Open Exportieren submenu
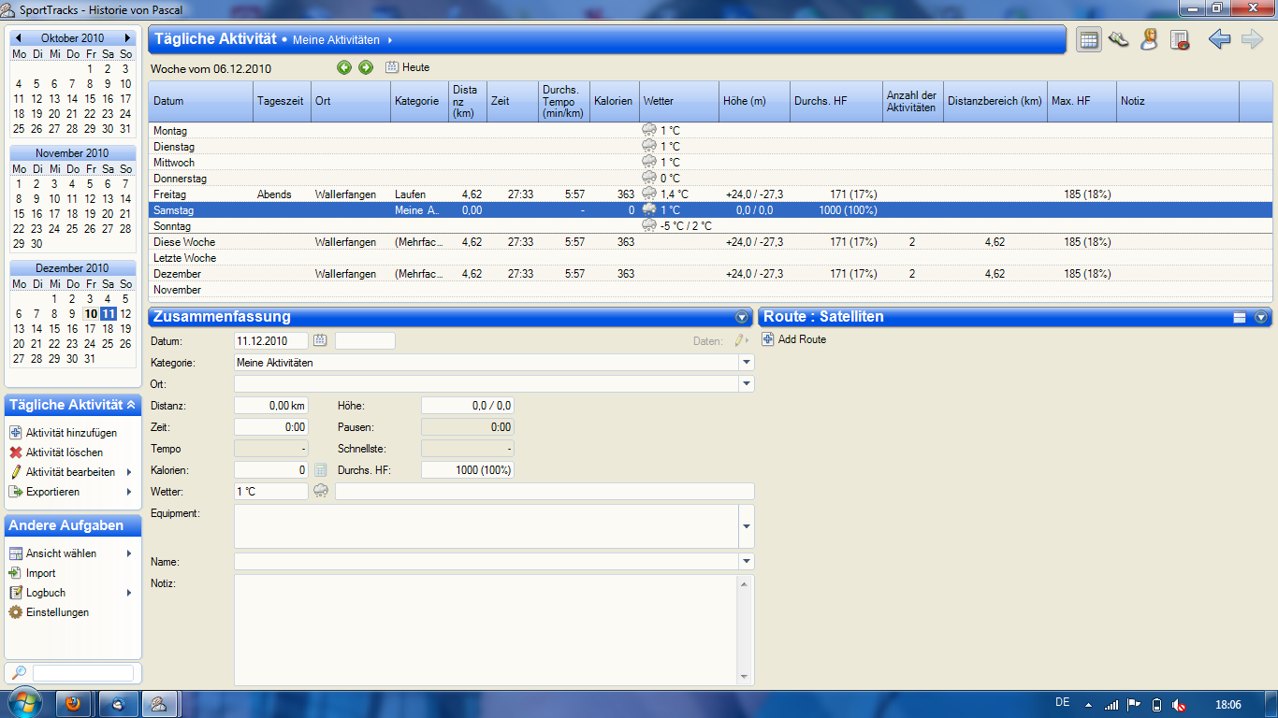 pos(52,492)
